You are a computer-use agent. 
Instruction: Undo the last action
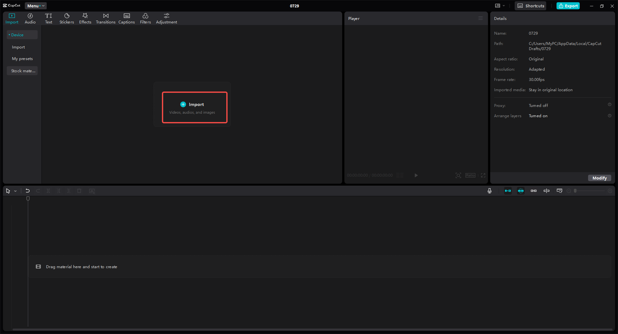pyautogui.click(x=28, y=191)
